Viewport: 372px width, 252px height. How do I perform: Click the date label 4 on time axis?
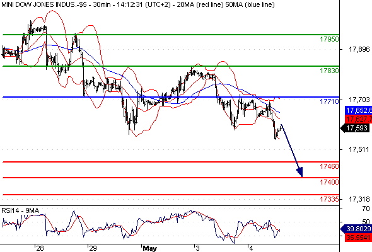point(251,248)
